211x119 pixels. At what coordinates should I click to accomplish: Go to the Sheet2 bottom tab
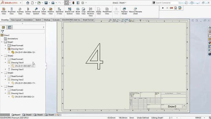(x=27, y=115)
